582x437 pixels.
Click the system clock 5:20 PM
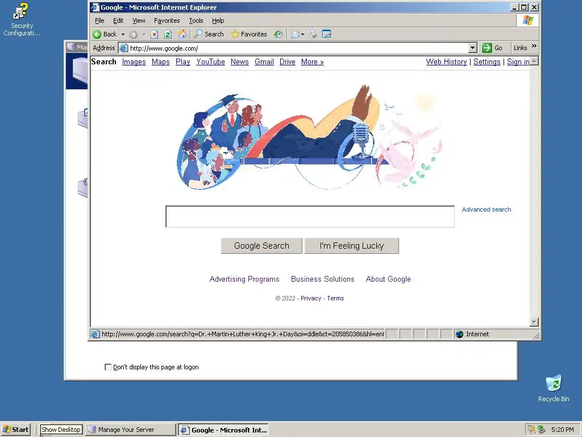click(562, 430)
